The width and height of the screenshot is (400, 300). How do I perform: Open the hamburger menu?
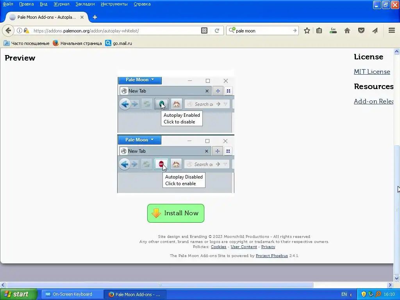click(x=392, y=30)
